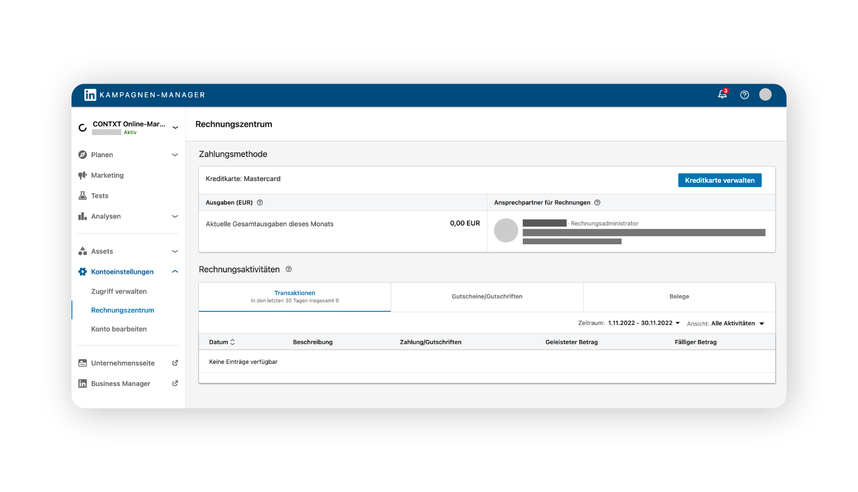Viewport: 858px width, 492px height.
Task: Open the profile avatar menu
Action: (x=765, y=94)
